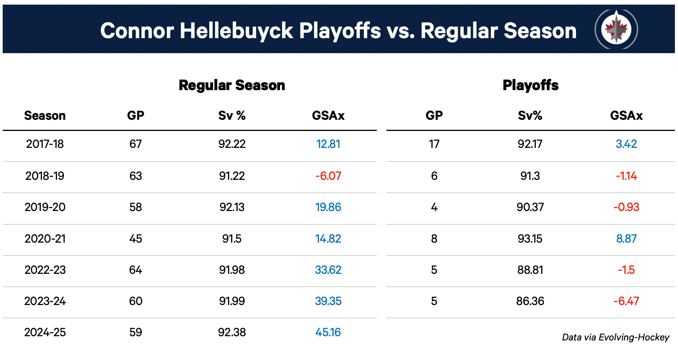This screenshot has height=352, width=678.
Task: Click the 8.87 playoff GSAx value
Action: pos(626,239)
